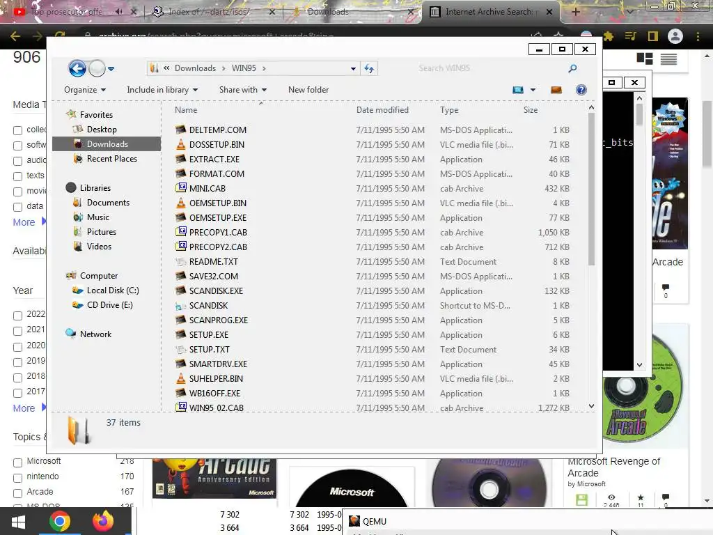
Task: Expand breadcrumb arrow after WIN95
Action: tap(264, 68)
